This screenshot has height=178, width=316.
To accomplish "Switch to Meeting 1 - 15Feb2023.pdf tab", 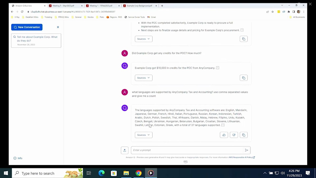I will pos(103,6).
